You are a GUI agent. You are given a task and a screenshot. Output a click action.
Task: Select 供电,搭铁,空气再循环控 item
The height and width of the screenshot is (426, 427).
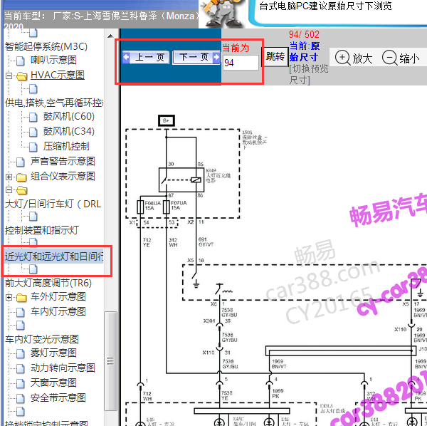click(x=54, y=103)
